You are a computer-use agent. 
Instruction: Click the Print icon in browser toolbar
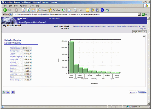click(75, 10)
